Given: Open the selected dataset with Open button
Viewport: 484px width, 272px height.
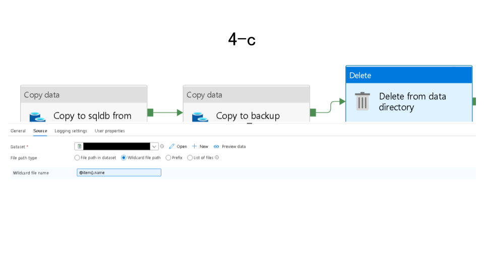Looking at the screenshot, I should coord(178,147).
